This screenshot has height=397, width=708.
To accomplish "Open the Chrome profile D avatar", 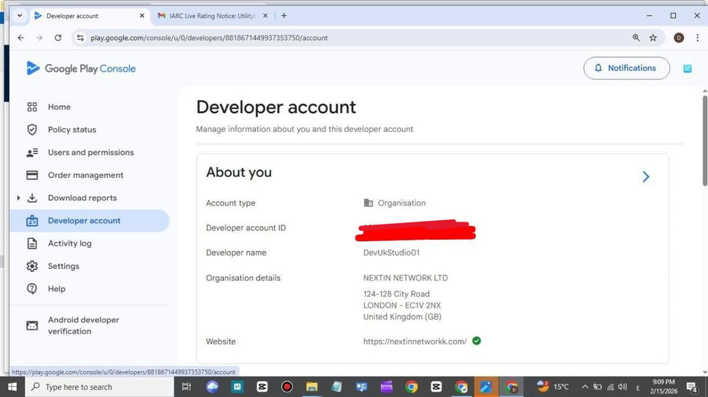I will (x=678, y=38).
